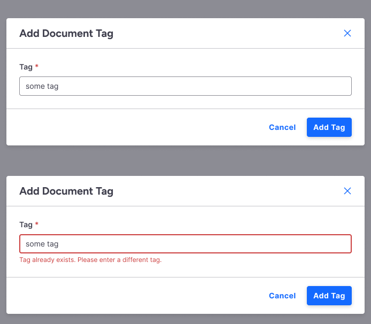Click the 'Tag already exists' error message
371x324 pixels.
pyautogui.click(x=90, y=260)
